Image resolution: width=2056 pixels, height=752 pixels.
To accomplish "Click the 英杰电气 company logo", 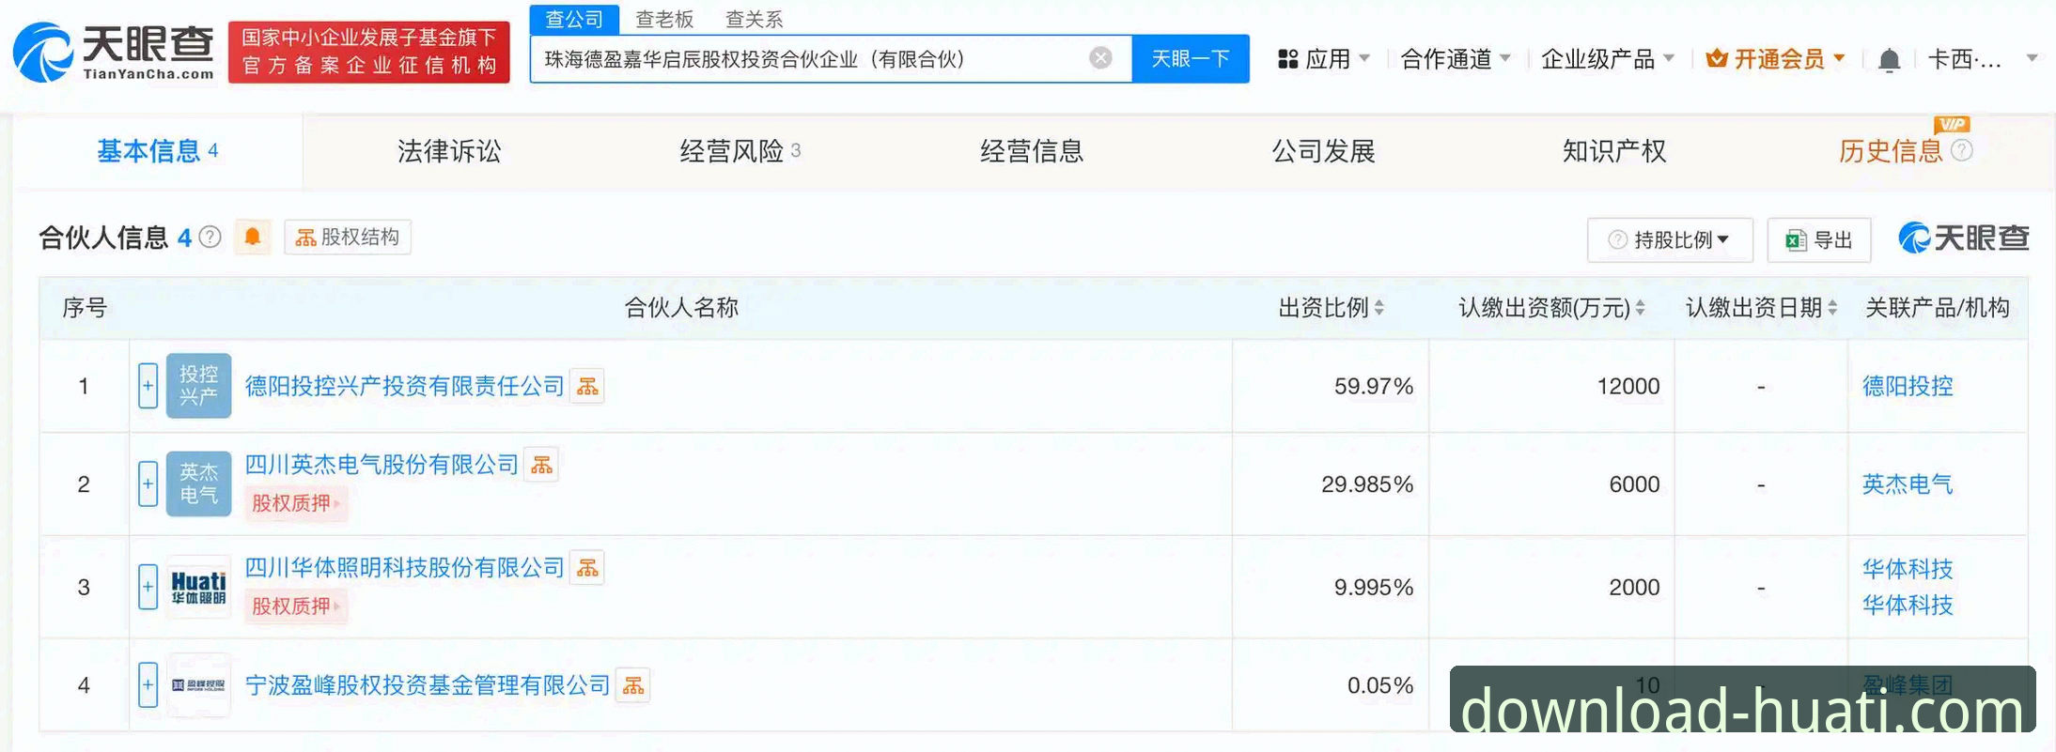I will click(x=198, y=483).
